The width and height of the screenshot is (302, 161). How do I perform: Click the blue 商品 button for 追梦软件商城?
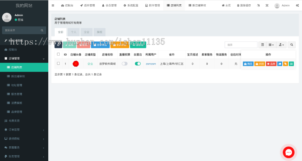click(248, 64)
